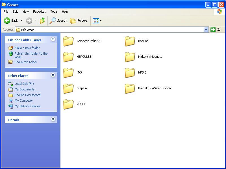Open the Tools menu
This screenshot has height=169, width=226.
(54, 12)
